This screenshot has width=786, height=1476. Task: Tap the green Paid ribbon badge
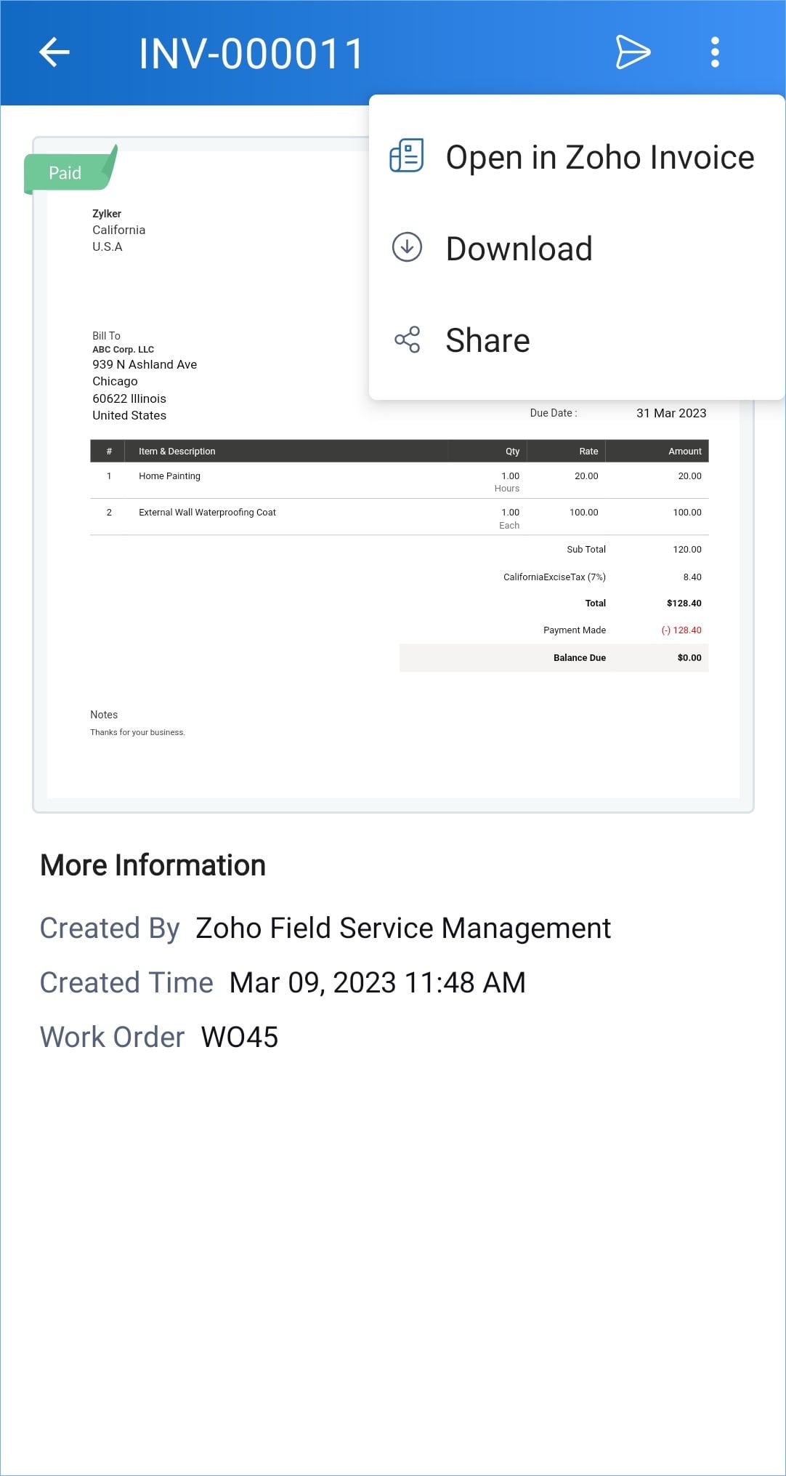[x=67, y=173]
